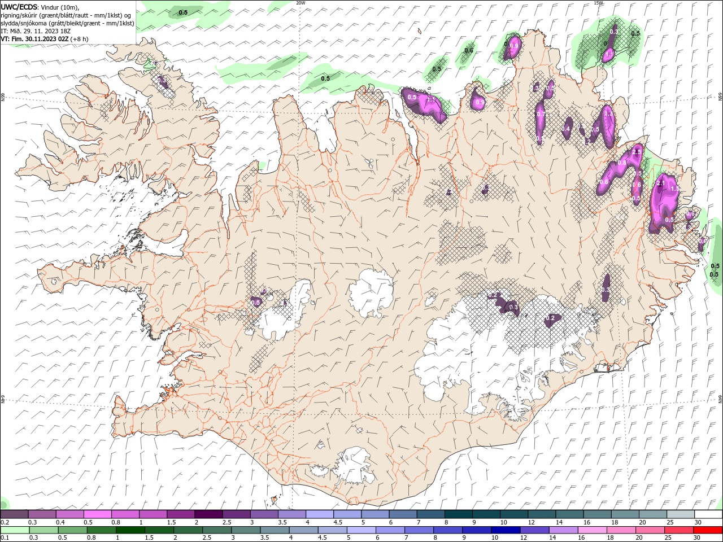
Task: Click the title text 'UWC/ECDS: Vindur (10m),'
Action: (x=41, y=7)
